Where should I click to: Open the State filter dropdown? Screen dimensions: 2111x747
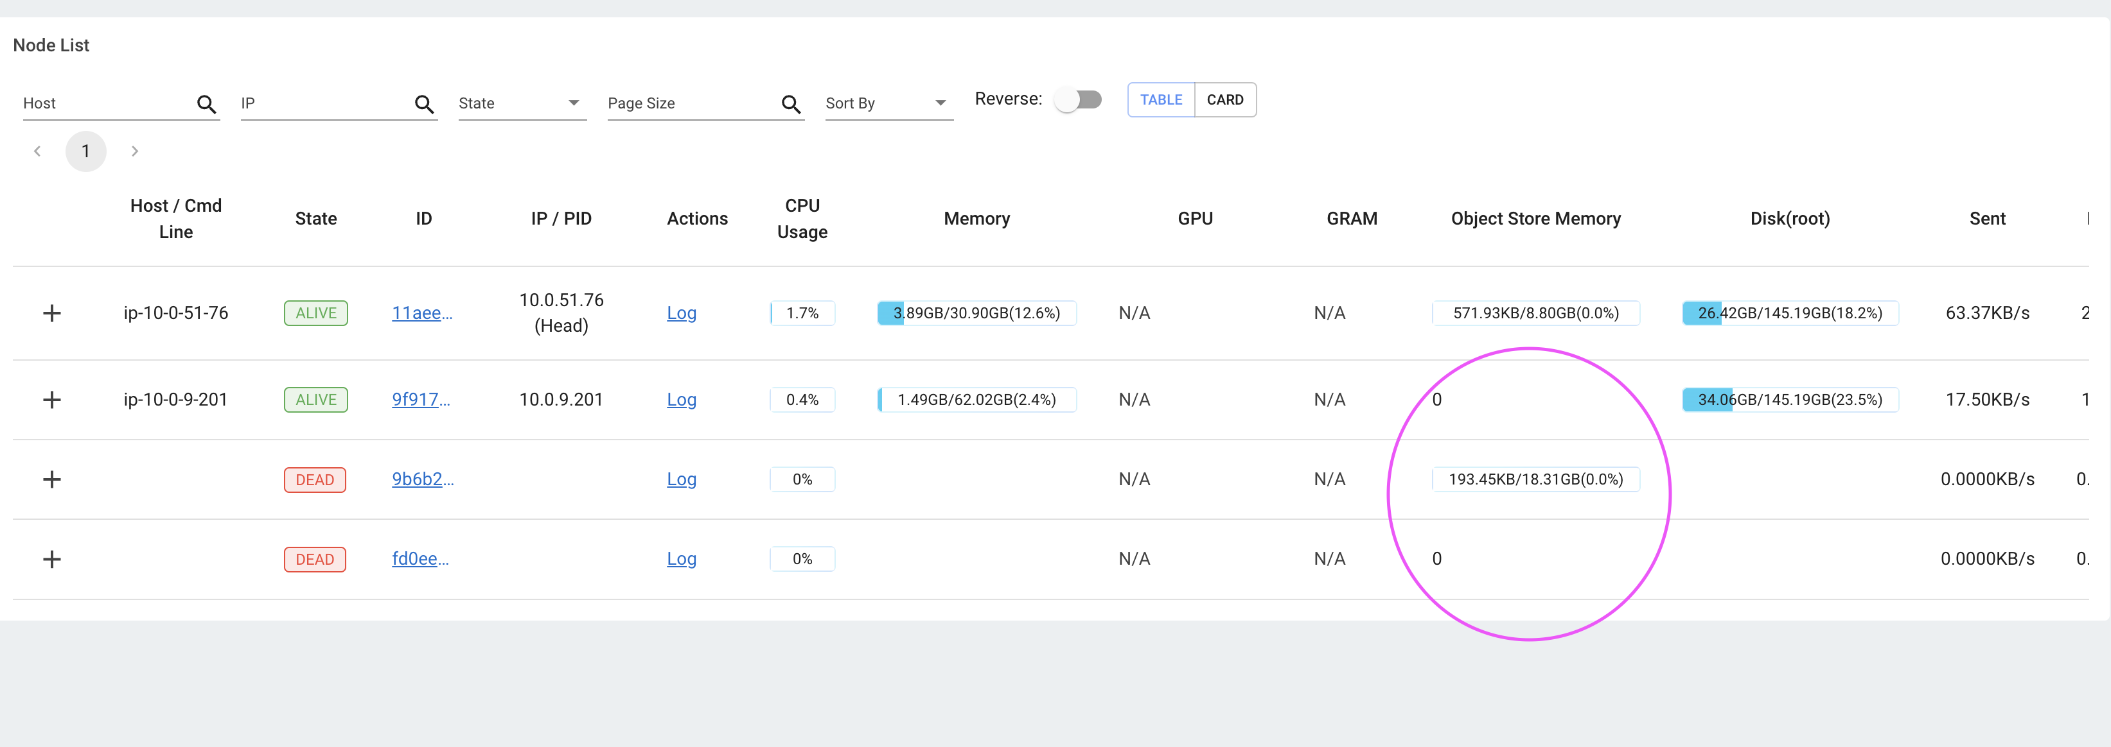tap(521, 103)
